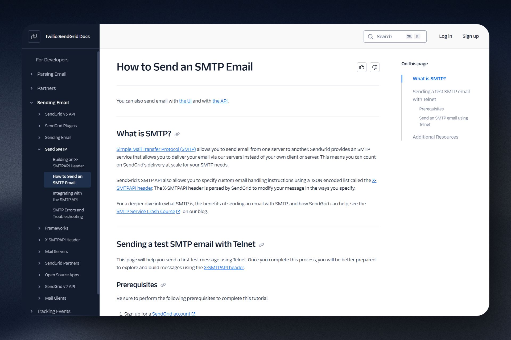
Task: Expand Mail Clients chevron
Action: pyautogui.click(x=39, y=298)
